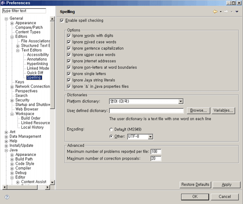Open the view menu triangle icon
The image size is (243, 204).
(x=237, y=12)
